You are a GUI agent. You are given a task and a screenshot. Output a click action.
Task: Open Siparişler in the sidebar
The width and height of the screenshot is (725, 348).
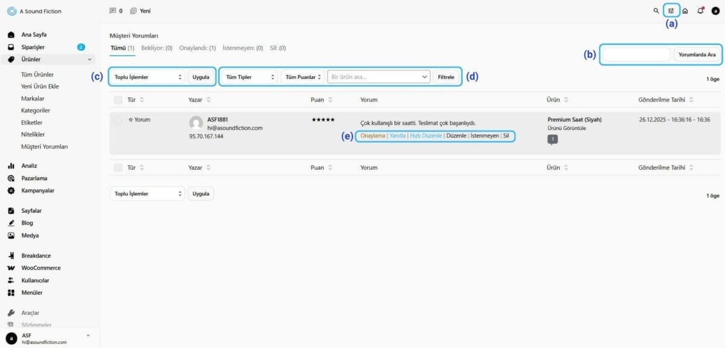point(33,47)
